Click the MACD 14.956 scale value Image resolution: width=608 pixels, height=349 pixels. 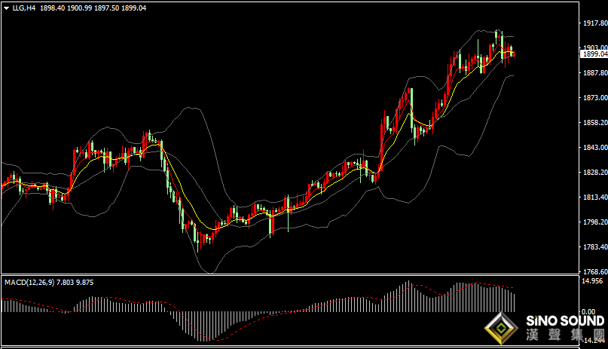[592, 281]
